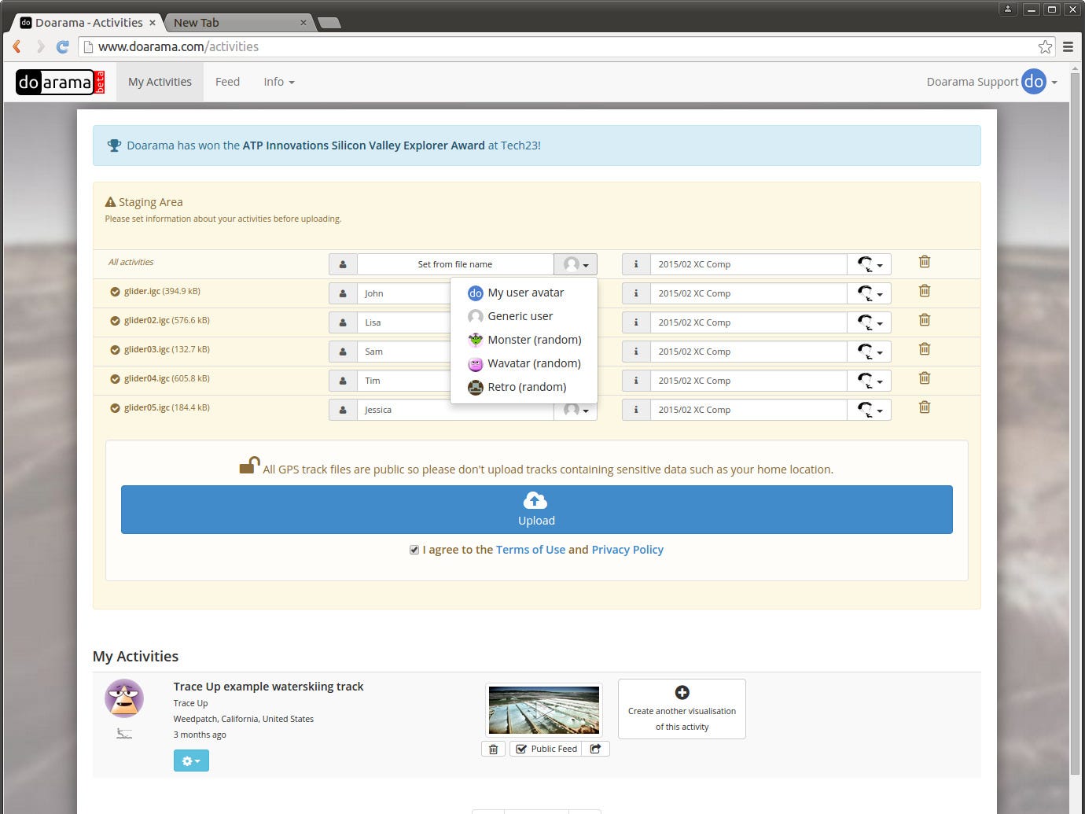Remove glider04.igc using its trash icon

pos(925,378)
